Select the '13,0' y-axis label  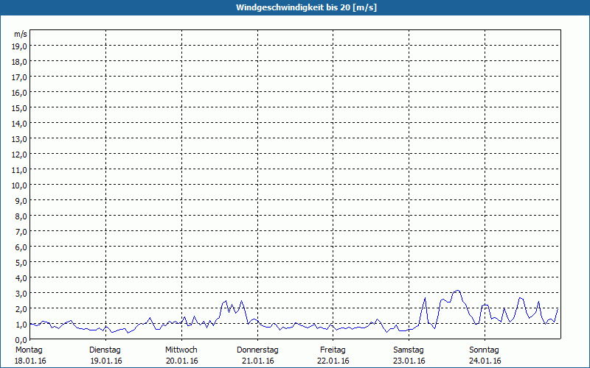pyautogui.click(x=19, y=139)
